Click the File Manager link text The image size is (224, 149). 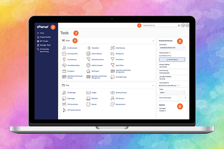click(x=72, y=93)
